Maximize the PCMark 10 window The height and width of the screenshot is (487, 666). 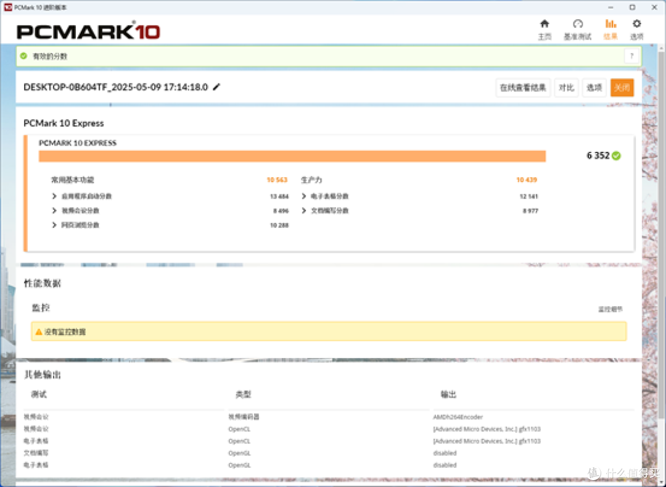pos(632,7)
